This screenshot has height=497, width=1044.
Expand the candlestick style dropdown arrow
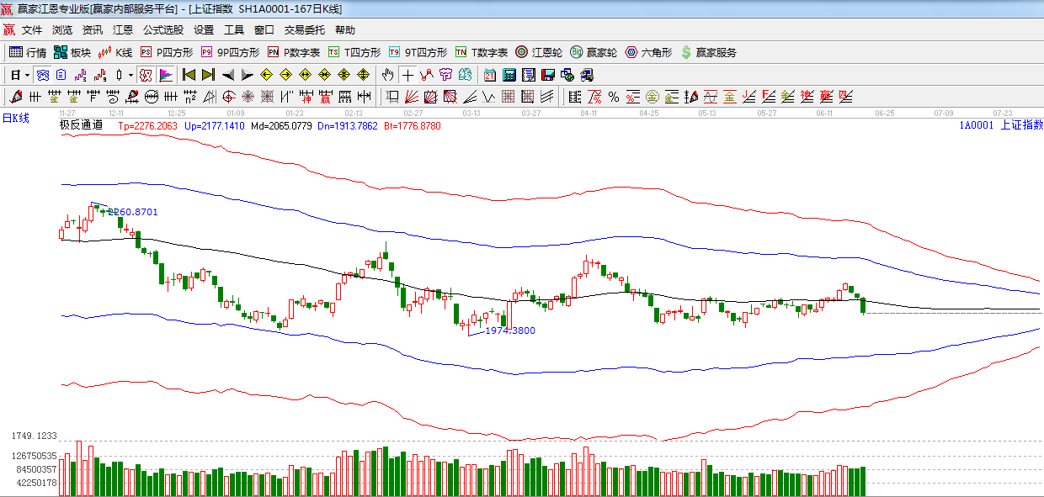click(130, 75)
